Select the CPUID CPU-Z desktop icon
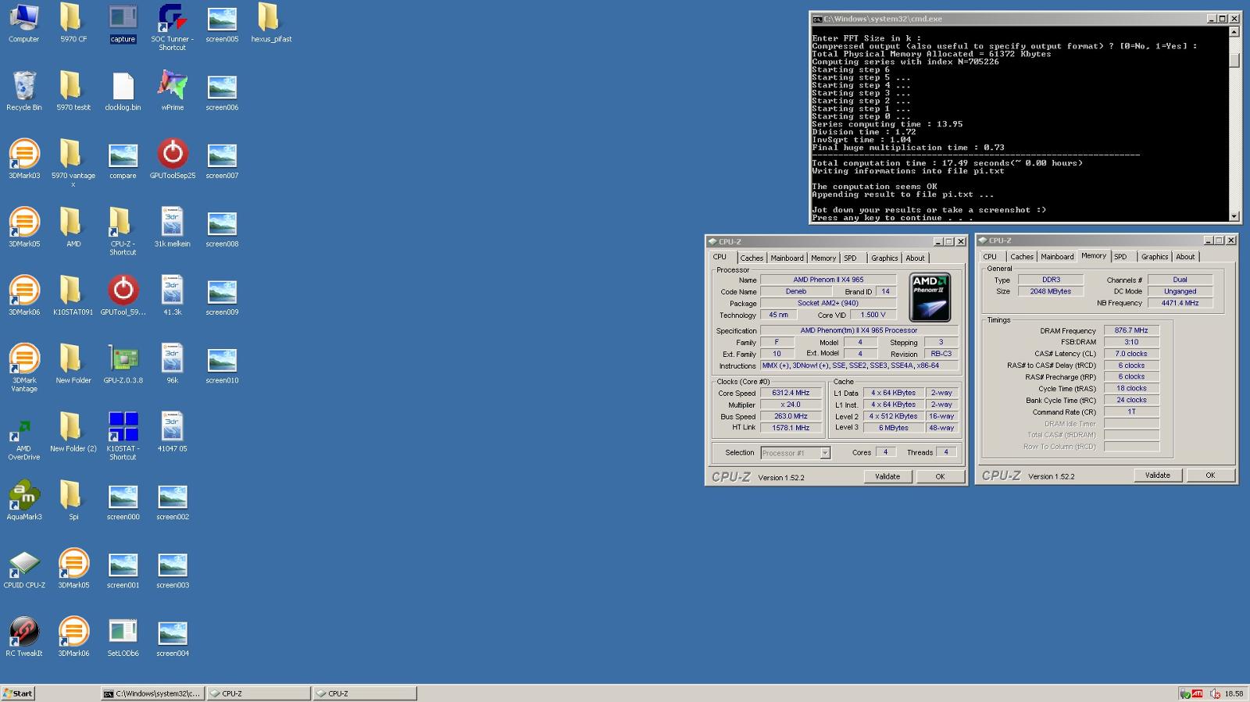 pos(23,569)
